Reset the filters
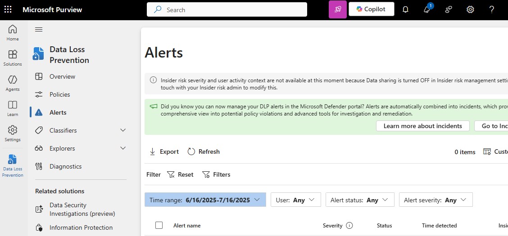This screenshot has height=236, width=508. 180,174
